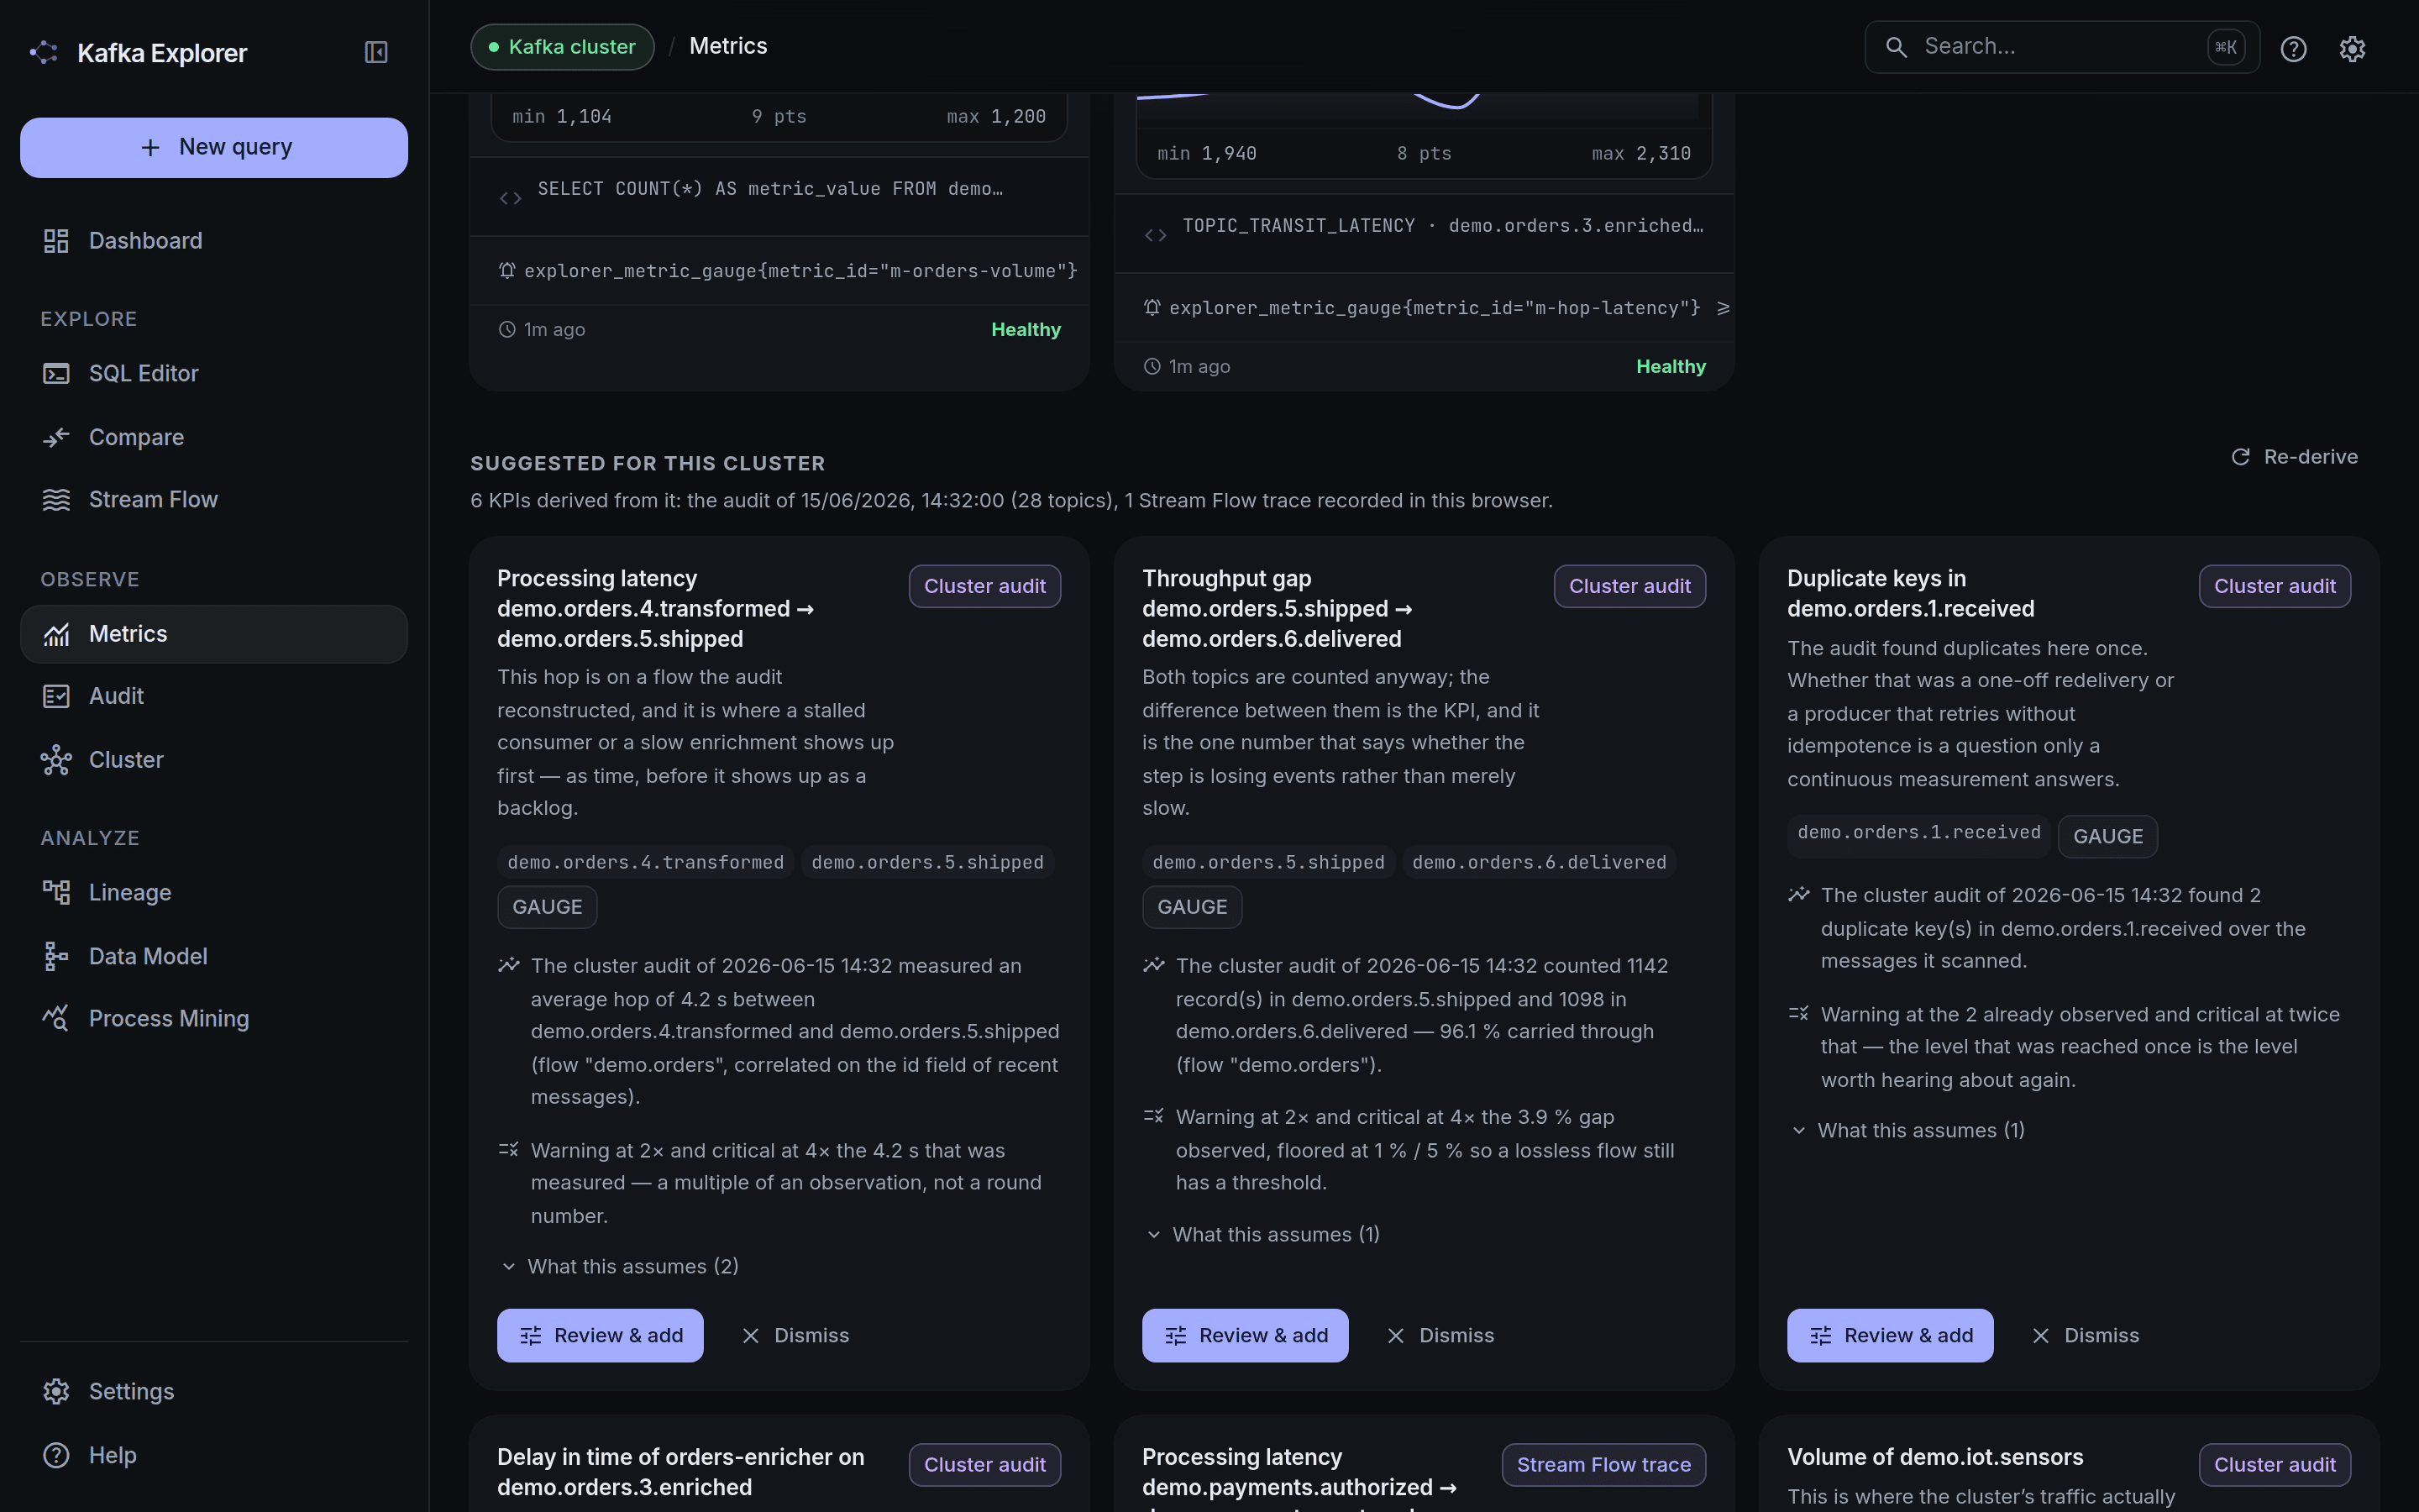2419x1512 pixels.
Task: Click code icon beside SELECT COUNT query
Action: point(510,198)
